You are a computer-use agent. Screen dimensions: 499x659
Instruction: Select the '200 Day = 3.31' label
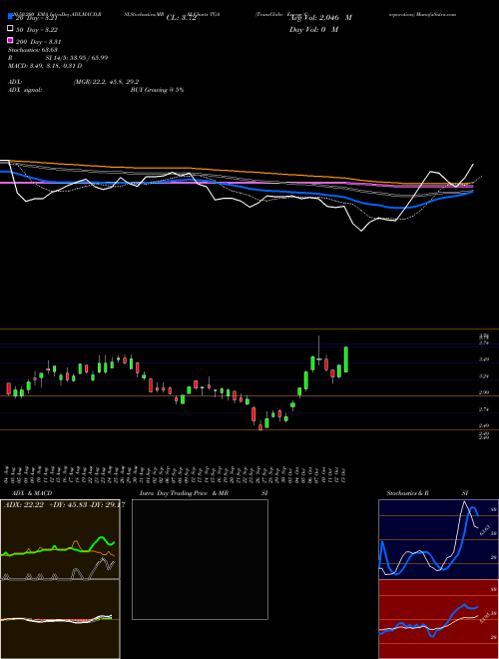[39, 42]
